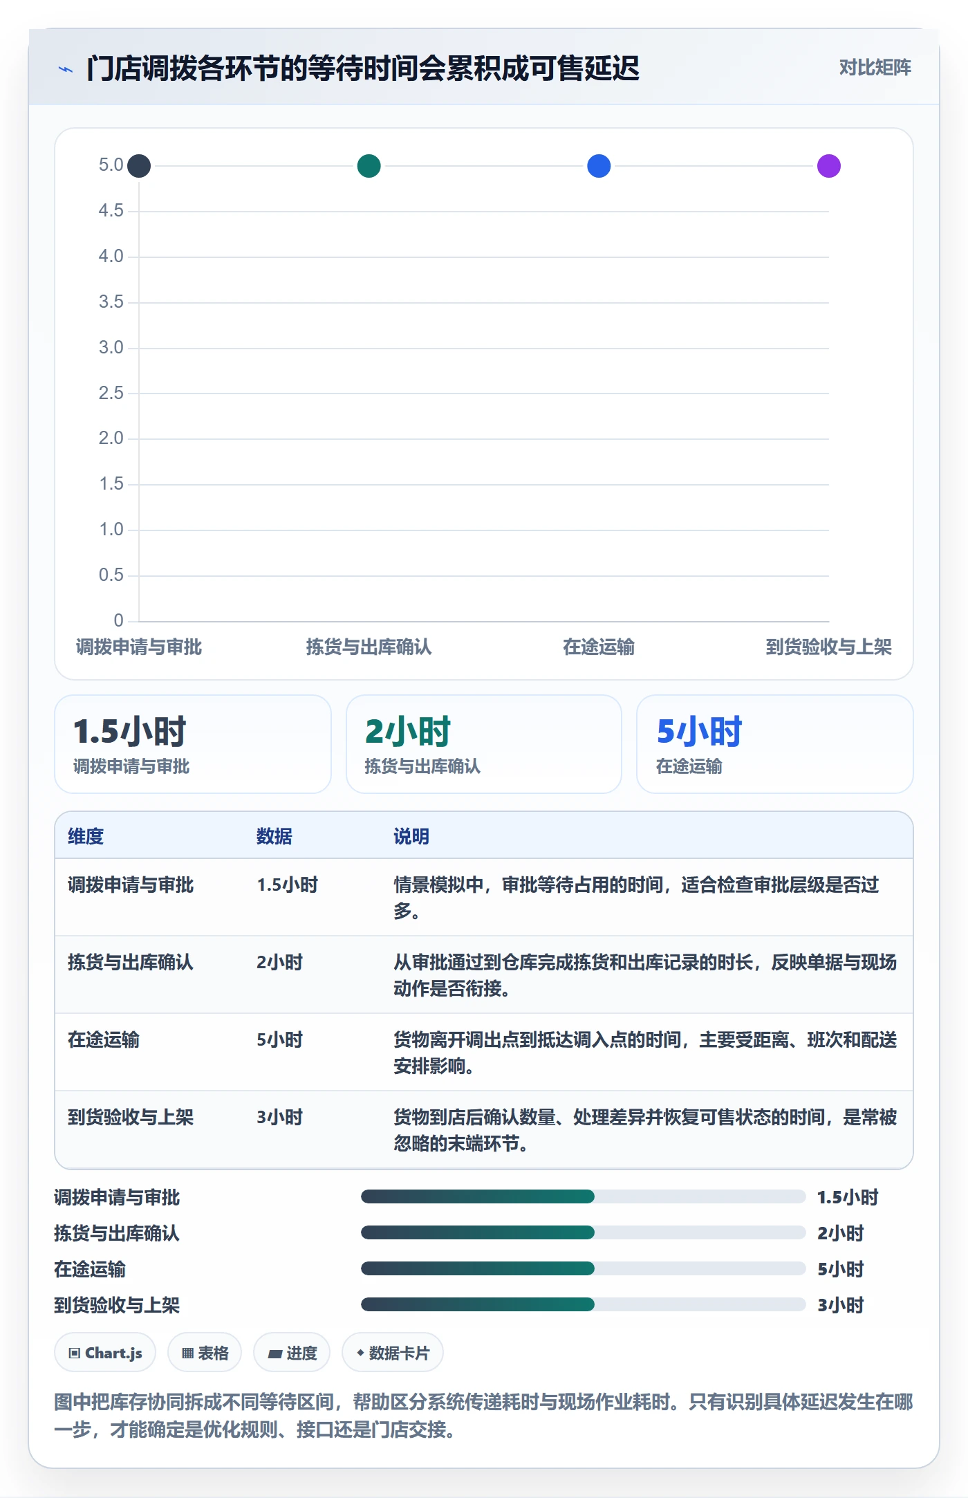Click the purple data point for 到货验收与上架

829,166
